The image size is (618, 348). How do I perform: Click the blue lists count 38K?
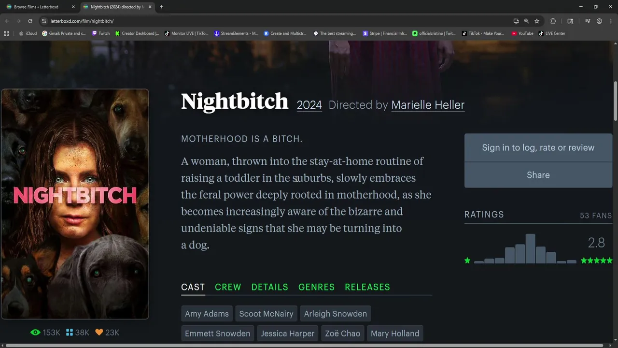pos(77,333)
